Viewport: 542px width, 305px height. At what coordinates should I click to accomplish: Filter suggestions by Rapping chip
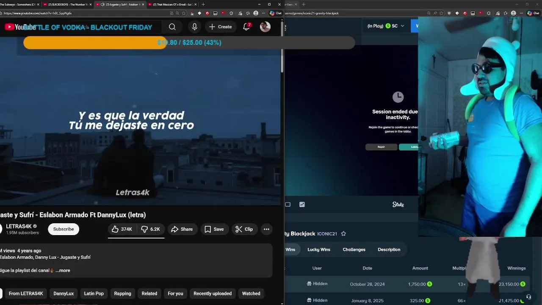pos(123,294)
